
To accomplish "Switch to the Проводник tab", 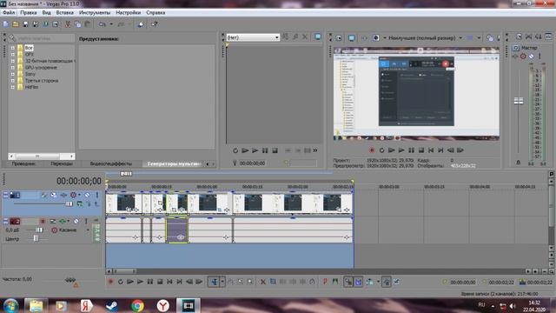I will (23, 163).
